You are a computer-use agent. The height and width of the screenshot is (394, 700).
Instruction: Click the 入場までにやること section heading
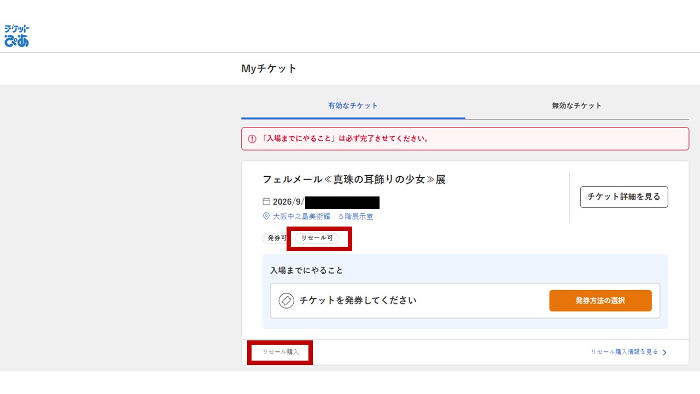306,270
